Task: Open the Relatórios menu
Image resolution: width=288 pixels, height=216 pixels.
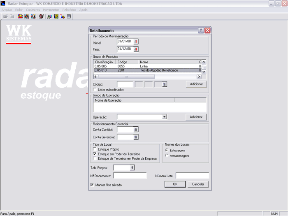Action: [x=69, y=9]
